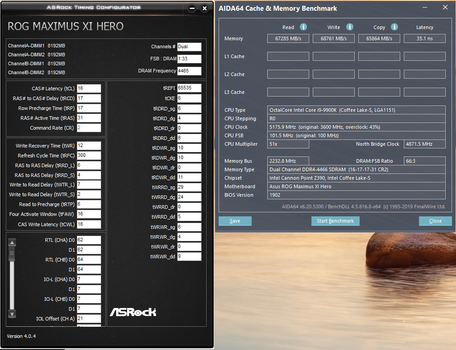Click the tRDRD_dg value field
Screen dimensions: 456x350
pyautogui.click(x=189, y=118)
